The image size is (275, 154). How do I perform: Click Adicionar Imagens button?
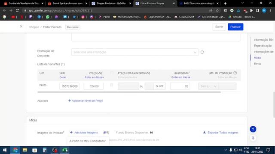[x=84, y=133]
